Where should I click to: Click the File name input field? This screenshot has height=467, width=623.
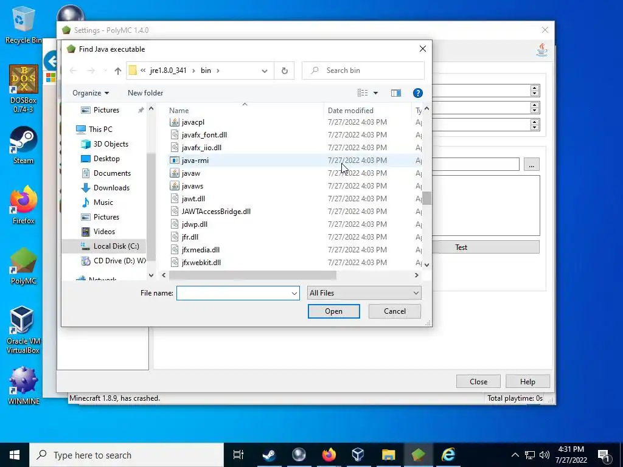coord(234,293)
